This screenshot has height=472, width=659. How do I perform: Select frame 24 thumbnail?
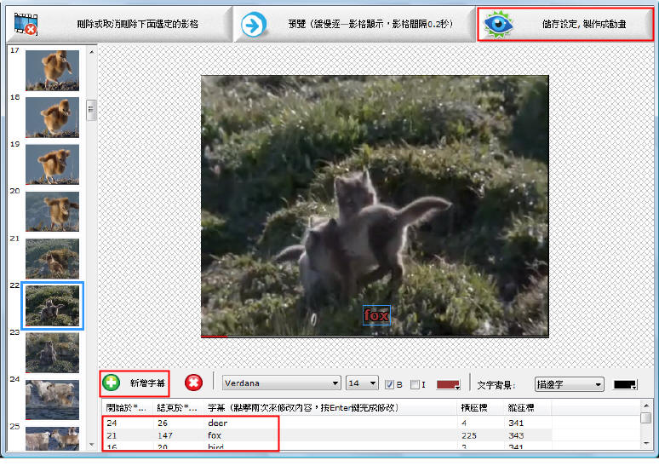click(52, 399)
